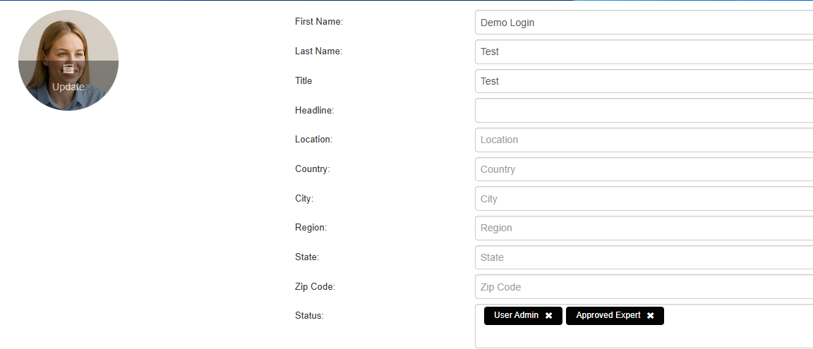Click the Headline label text
Viewport: 813px width, 349px height.
pos(314,111)
